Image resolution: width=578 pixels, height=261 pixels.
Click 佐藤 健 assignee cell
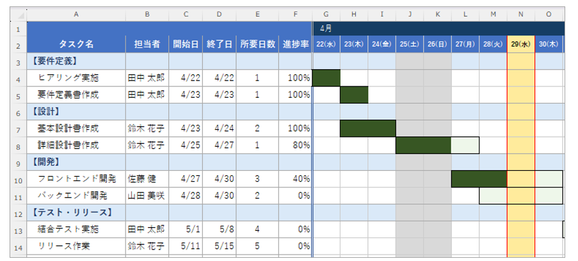pos(147,179)
